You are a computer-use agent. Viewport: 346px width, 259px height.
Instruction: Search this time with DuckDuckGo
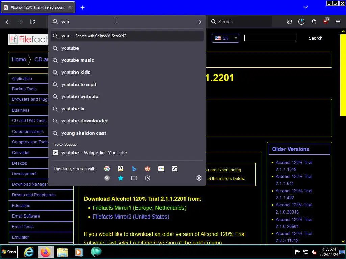[x=147, y=169]
